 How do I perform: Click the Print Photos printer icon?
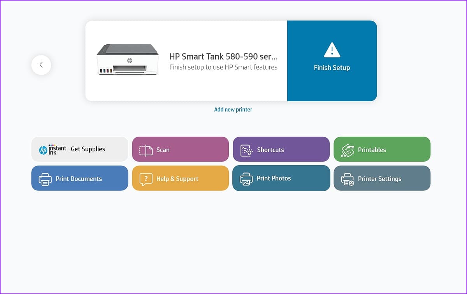[246, 179]
